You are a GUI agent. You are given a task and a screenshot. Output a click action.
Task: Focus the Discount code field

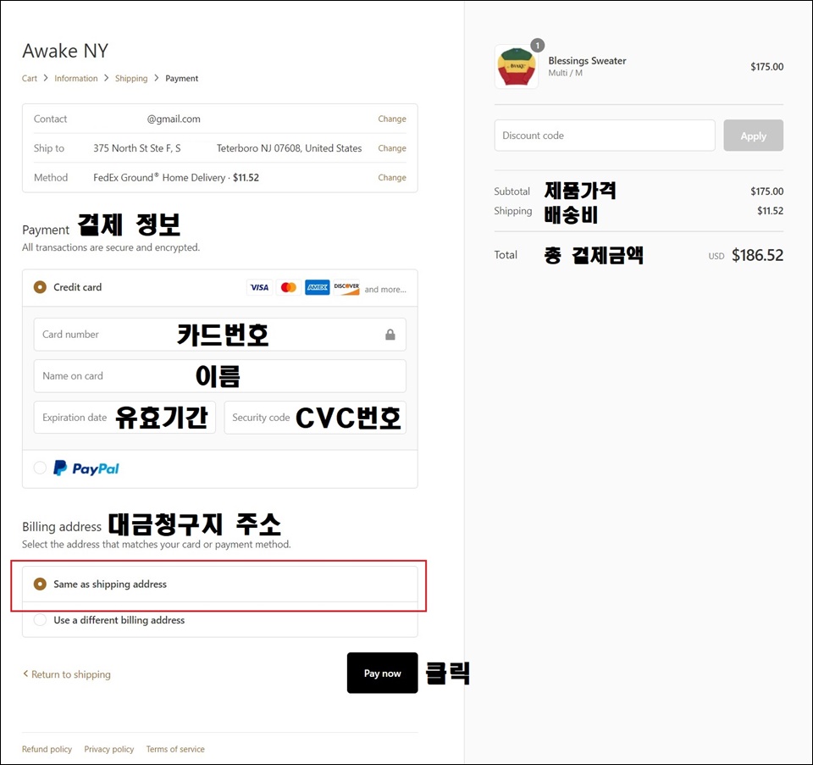605,136
